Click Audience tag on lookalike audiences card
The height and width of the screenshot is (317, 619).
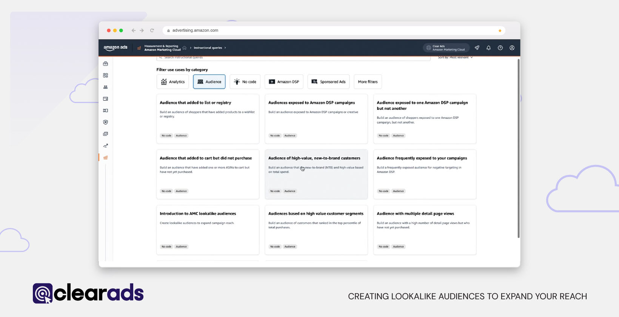(181, 246)
